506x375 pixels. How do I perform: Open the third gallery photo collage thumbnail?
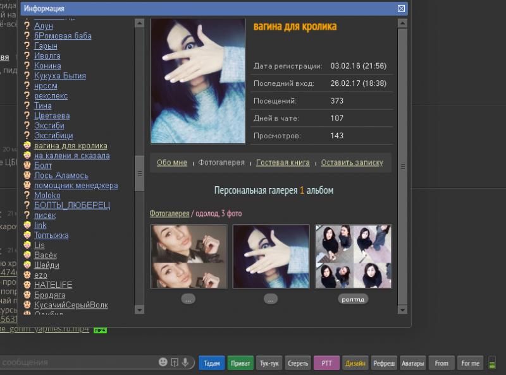pyautogui.click(x=354, y=256)
